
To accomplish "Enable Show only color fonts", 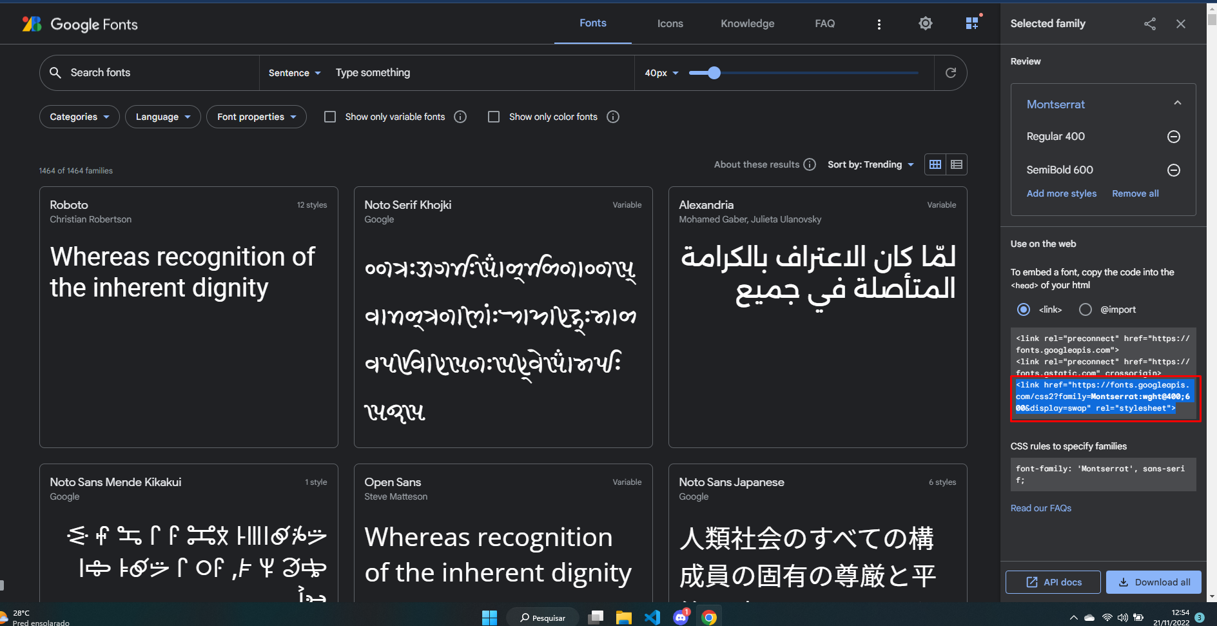I will coord(494,117).
